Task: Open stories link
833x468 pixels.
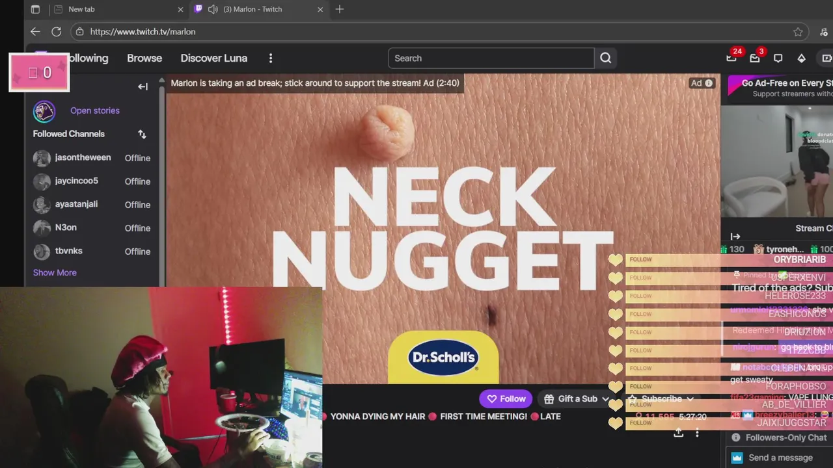Action: coord(95,110)
